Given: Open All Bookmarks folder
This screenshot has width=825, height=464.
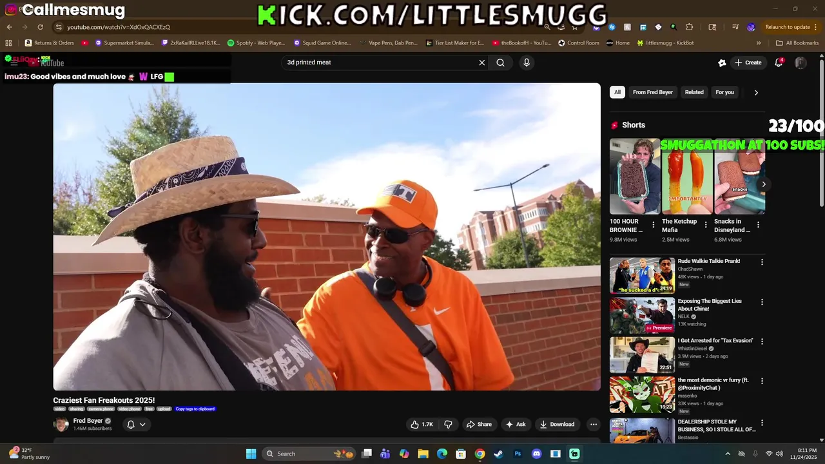Looking at the screenshot, I should [x=797, y=43].
